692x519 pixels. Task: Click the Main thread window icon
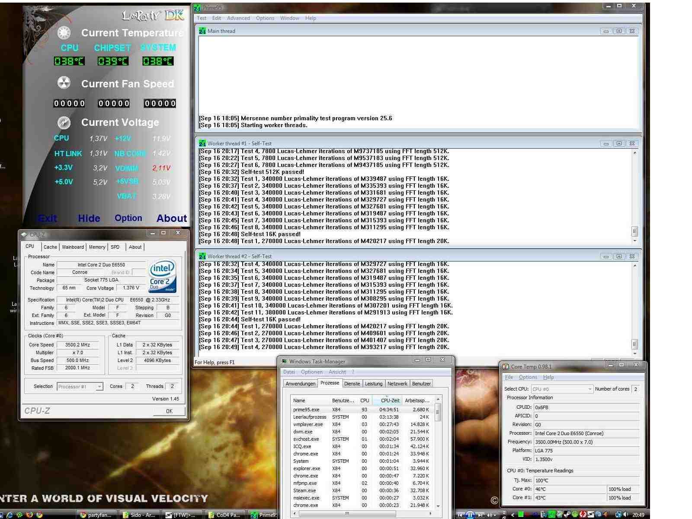202,31
